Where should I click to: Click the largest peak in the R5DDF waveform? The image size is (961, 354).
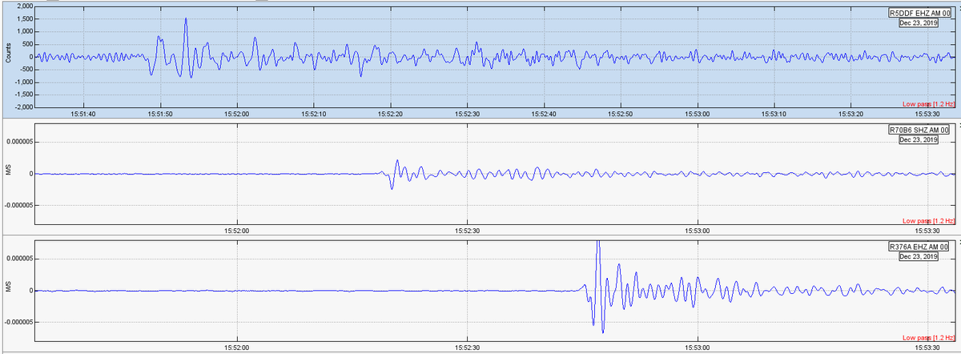(186, 19)
